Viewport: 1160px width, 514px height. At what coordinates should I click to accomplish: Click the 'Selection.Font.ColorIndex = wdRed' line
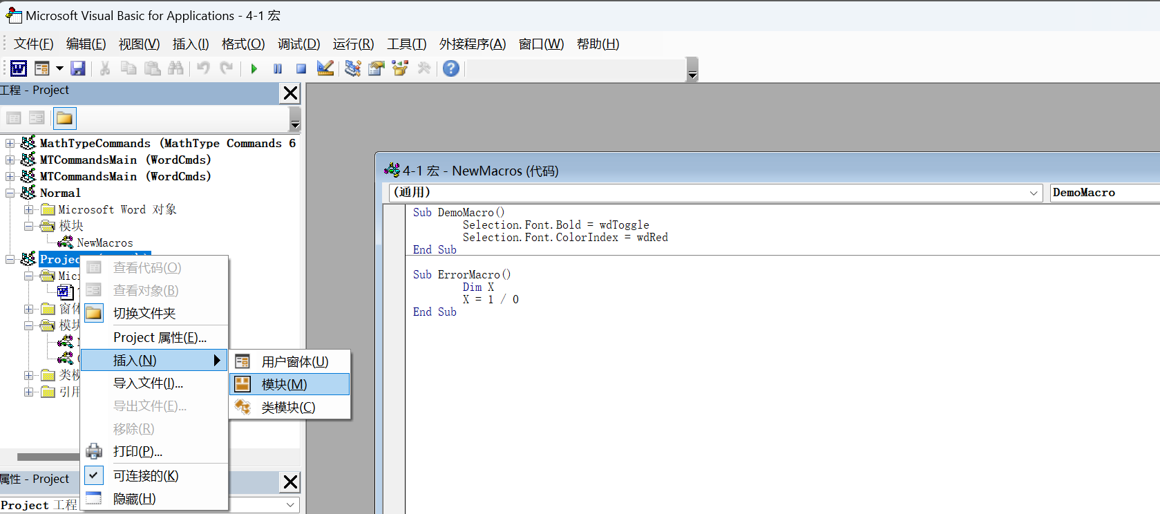(x=565, y=238)
